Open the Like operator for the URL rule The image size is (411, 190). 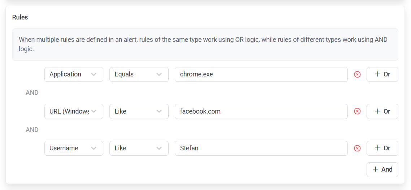tap(139, 111)
